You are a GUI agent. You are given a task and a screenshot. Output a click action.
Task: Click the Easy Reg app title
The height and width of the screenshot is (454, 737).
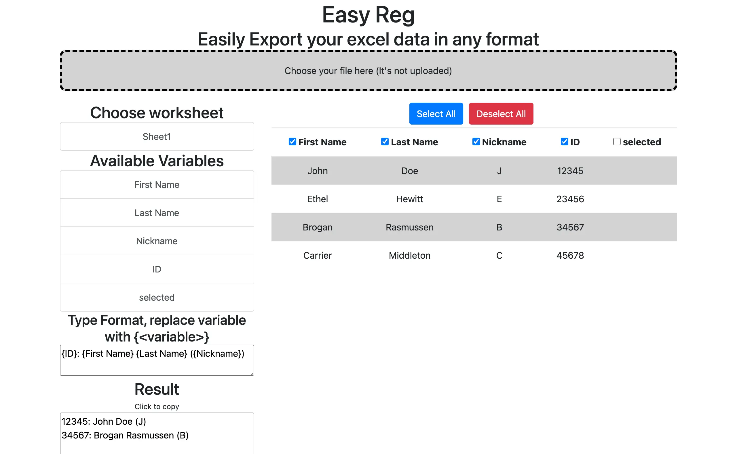368,16
